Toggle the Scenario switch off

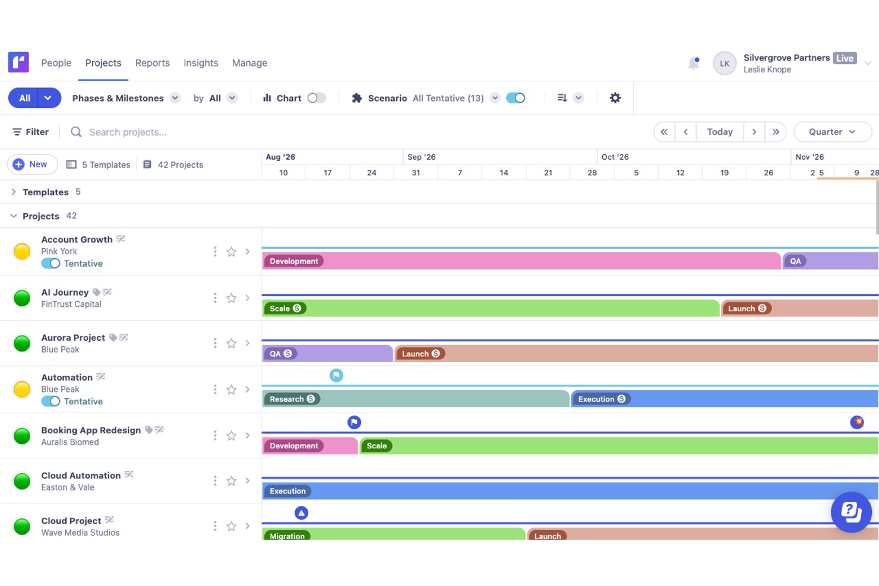click(x=516, y=98)
